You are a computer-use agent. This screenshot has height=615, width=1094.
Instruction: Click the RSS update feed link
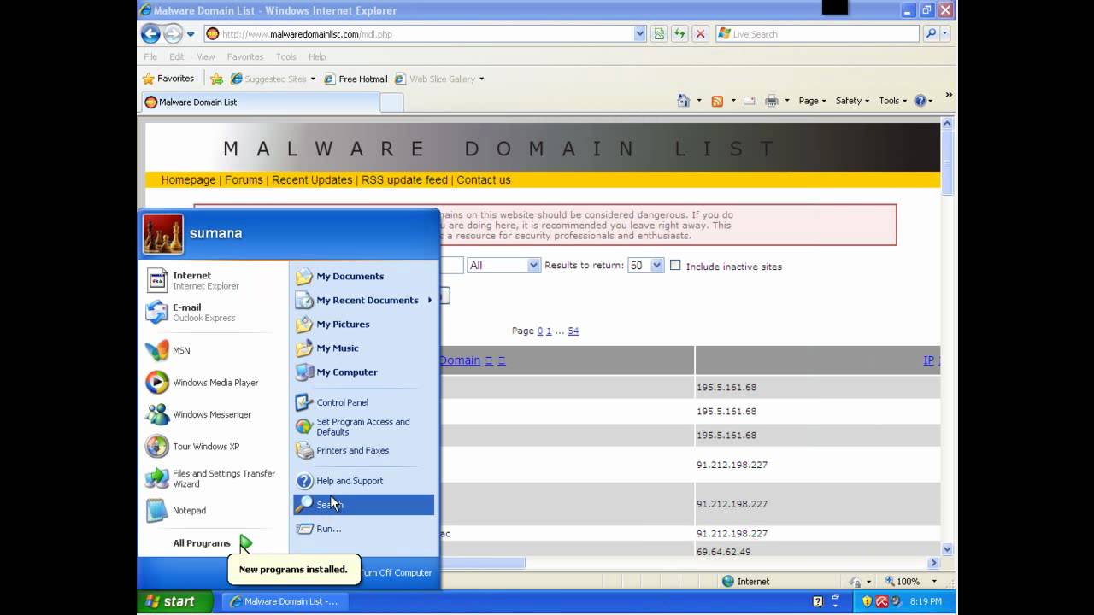[x=404, y=180]
